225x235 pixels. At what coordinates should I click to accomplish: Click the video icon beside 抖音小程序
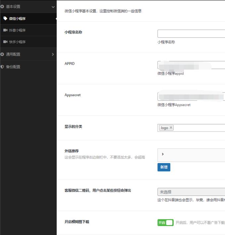click(x=5, y=30)
